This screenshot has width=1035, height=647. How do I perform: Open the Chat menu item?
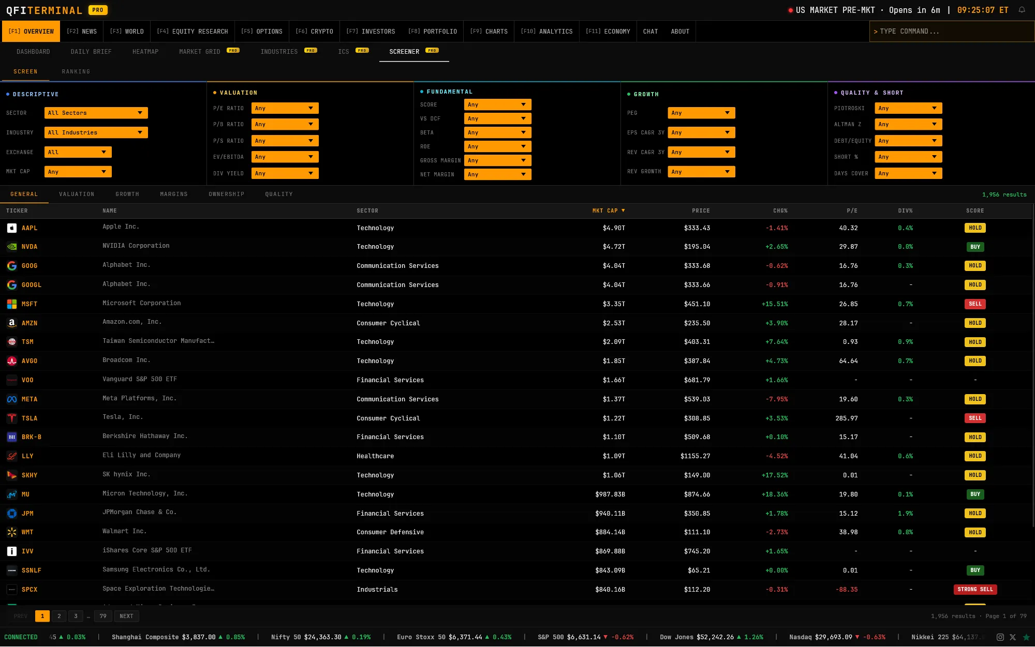[650, 32]
